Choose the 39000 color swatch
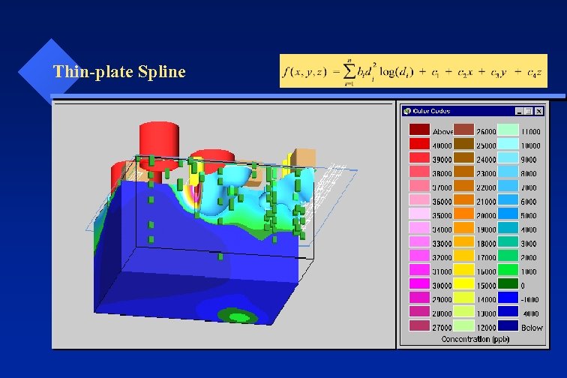 419,157
